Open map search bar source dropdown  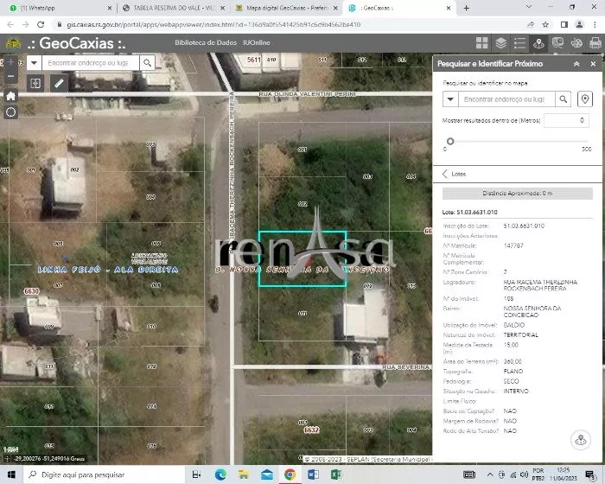pos(35,62)
